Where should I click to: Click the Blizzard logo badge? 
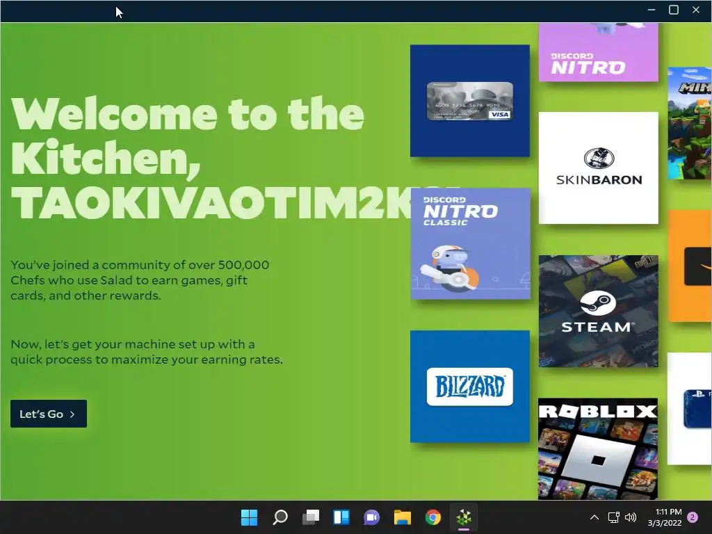tap(470, 387)
